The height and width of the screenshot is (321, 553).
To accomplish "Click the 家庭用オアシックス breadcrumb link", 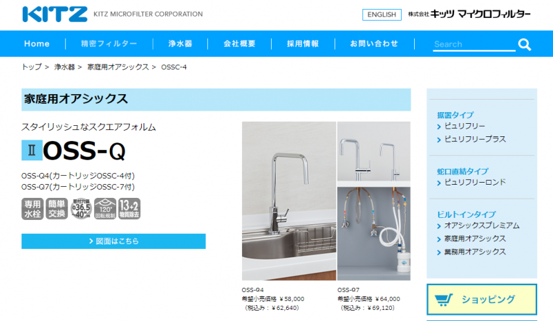I will coord(118,67).
